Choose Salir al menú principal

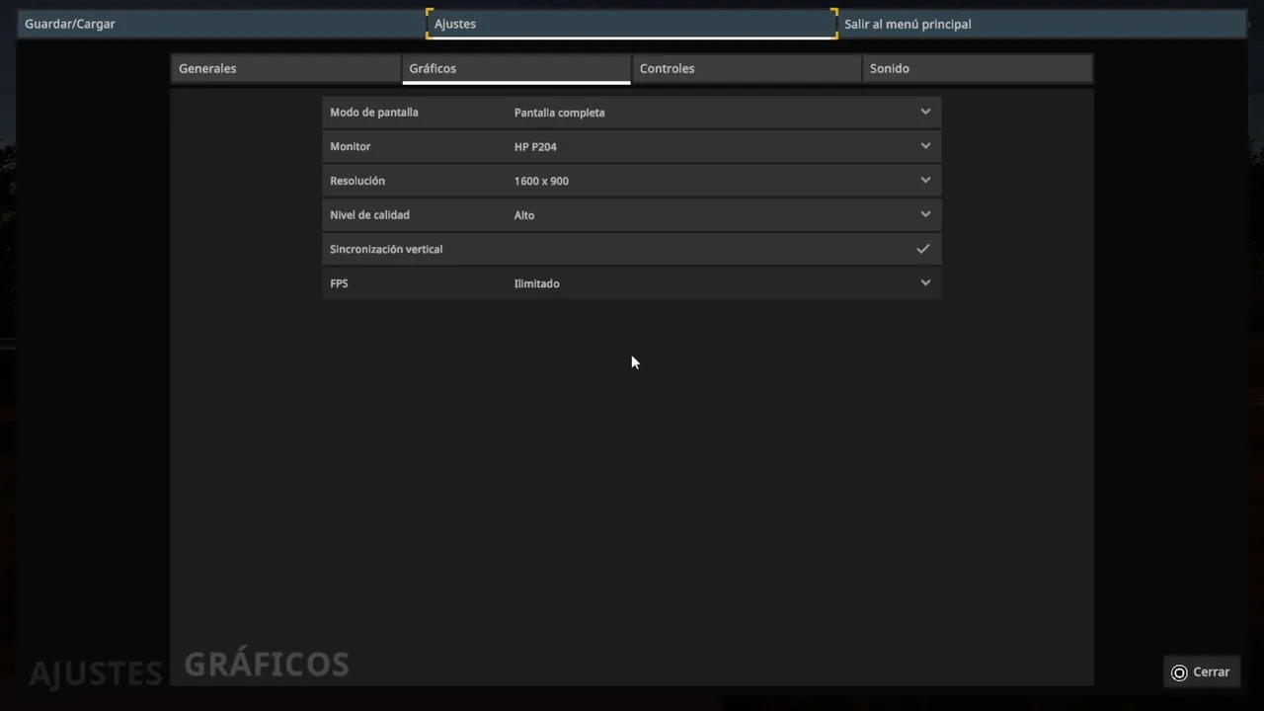1043,24
